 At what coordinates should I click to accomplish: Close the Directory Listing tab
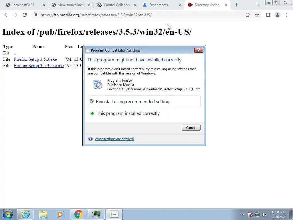(226, 5)
